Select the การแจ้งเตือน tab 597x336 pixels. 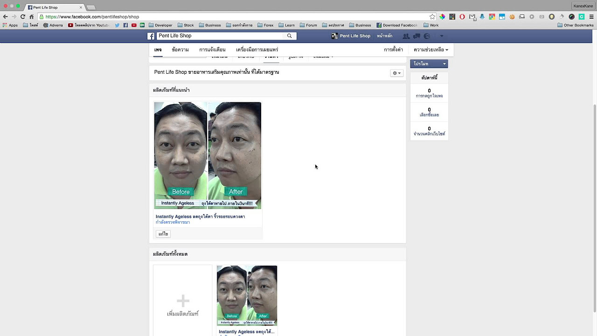point(212,49)
